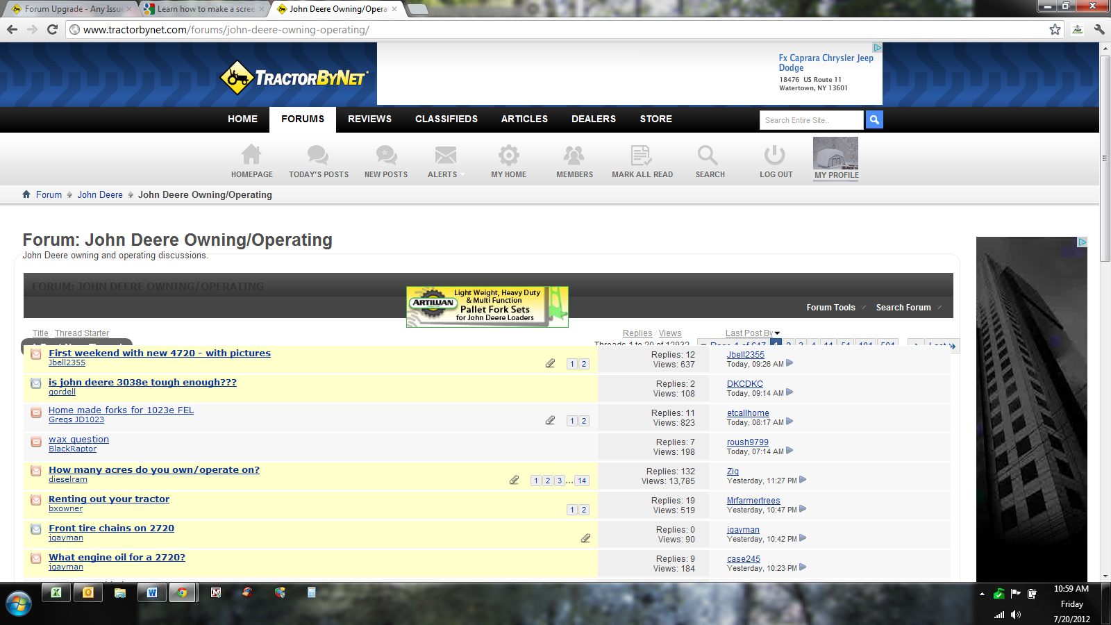Reload the page with the refresh button
This screenshot has height=625, width=1111.
(x=52, y=29)
